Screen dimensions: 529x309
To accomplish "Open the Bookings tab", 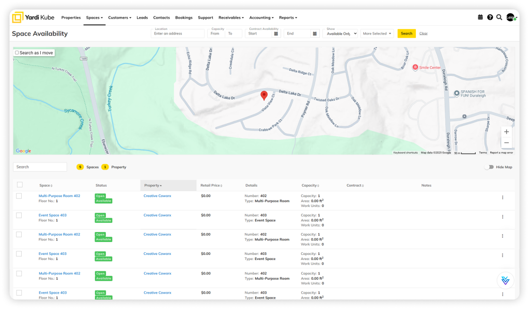I will click(184, 18).
